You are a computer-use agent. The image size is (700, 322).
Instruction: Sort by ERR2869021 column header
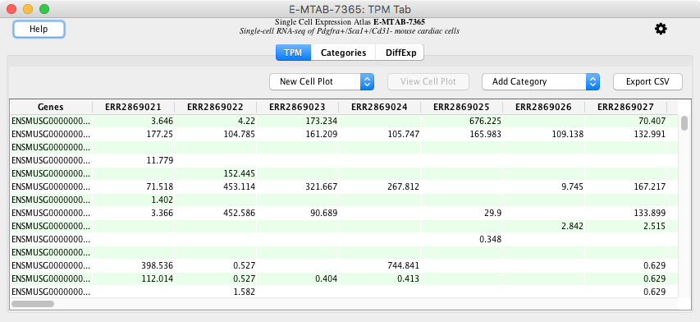click(x=133, y=107)
